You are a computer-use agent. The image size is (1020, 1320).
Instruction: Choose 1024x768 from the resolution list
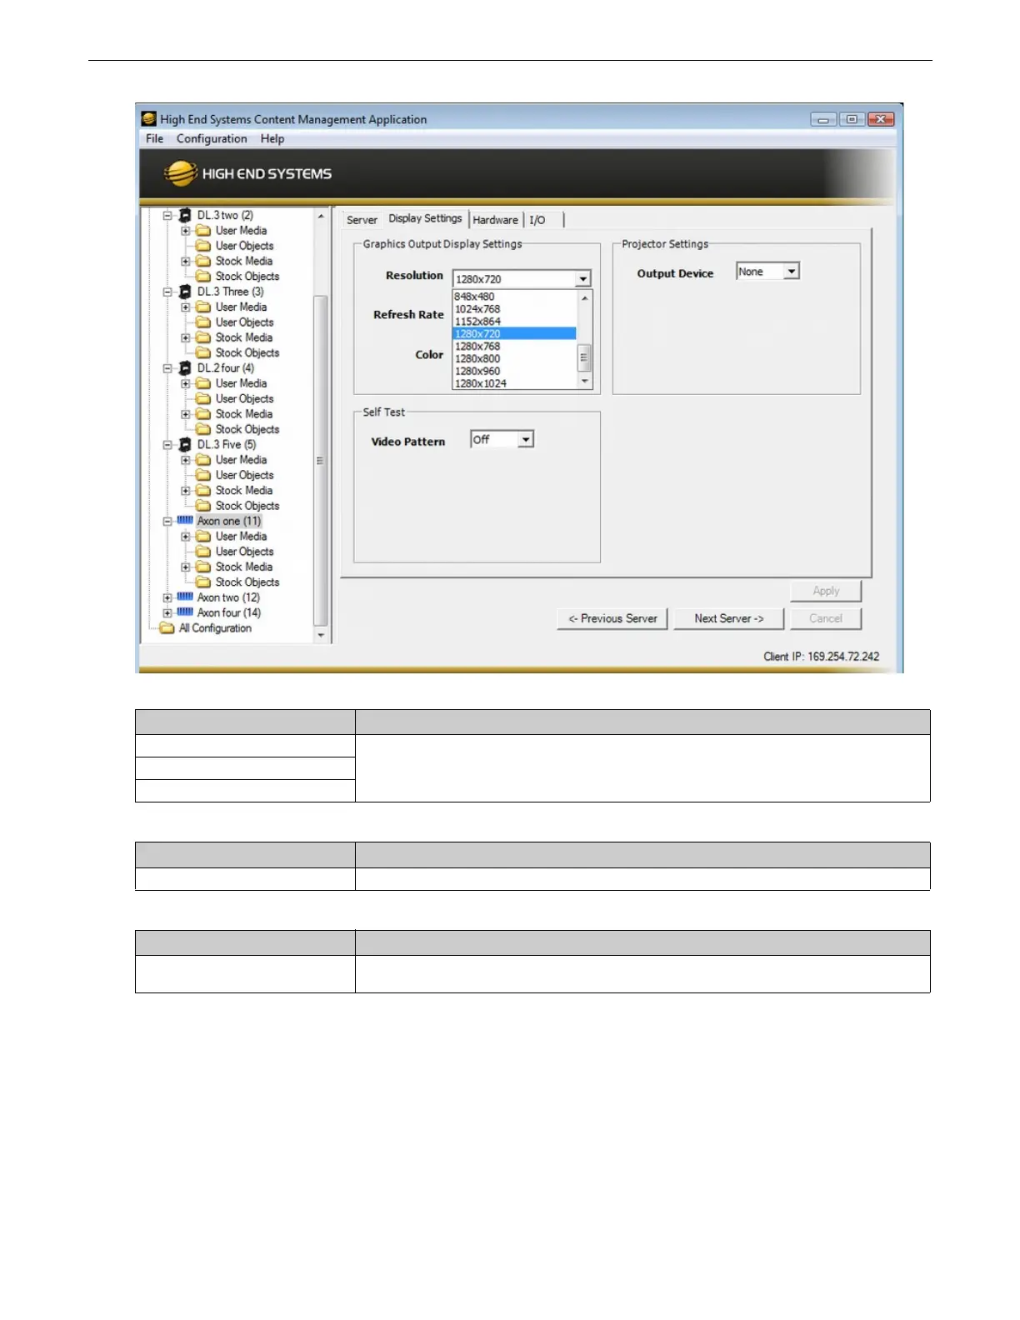[x=514, y=309]
